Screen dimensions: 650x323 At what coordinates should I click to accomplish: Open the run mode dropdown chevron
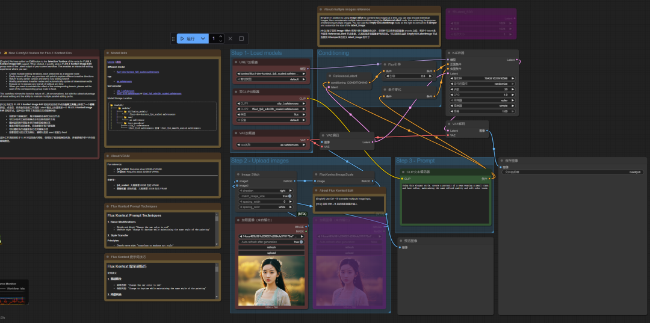tap(203, 38)
